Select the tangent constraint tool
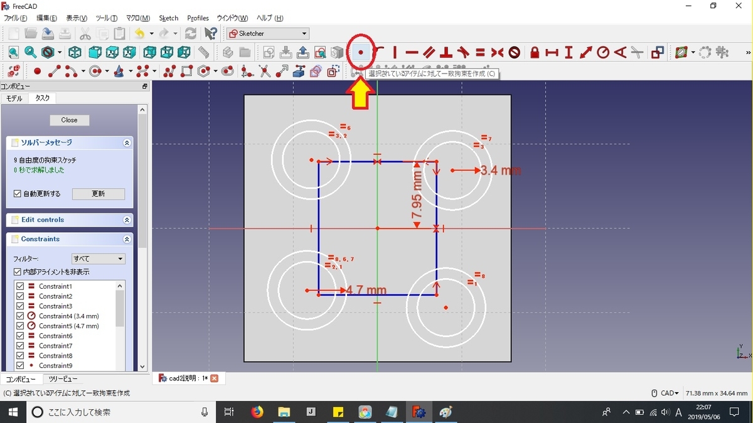753x423 pixels. pyautogui.click(x=463, y=53)
